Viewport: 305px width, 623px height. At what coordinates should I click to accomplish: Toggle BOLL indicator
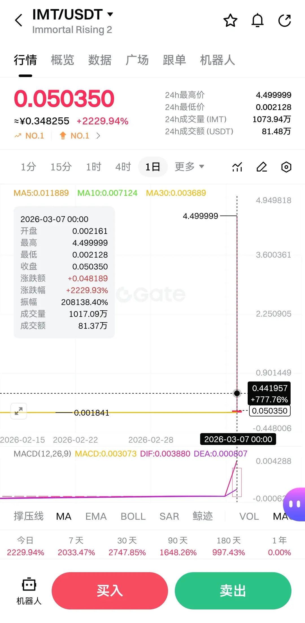point(133,516)
